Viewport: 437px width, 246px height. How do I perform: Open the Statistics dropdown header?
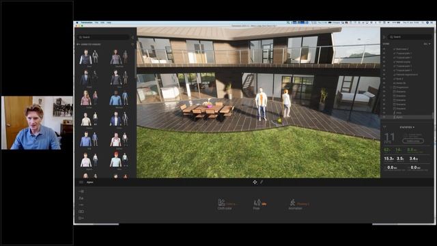coord(407,128)
